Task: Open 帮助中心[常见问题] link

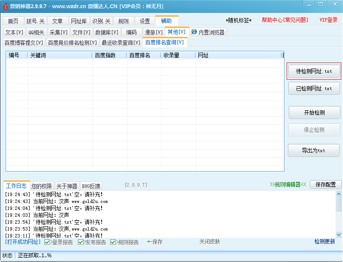Action: pyautogui.click(x=285, y=20)
